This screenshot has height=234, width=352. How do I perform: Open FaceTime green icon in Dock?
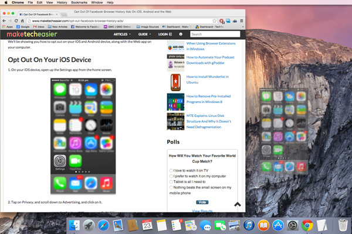click(x=220, y=225)
